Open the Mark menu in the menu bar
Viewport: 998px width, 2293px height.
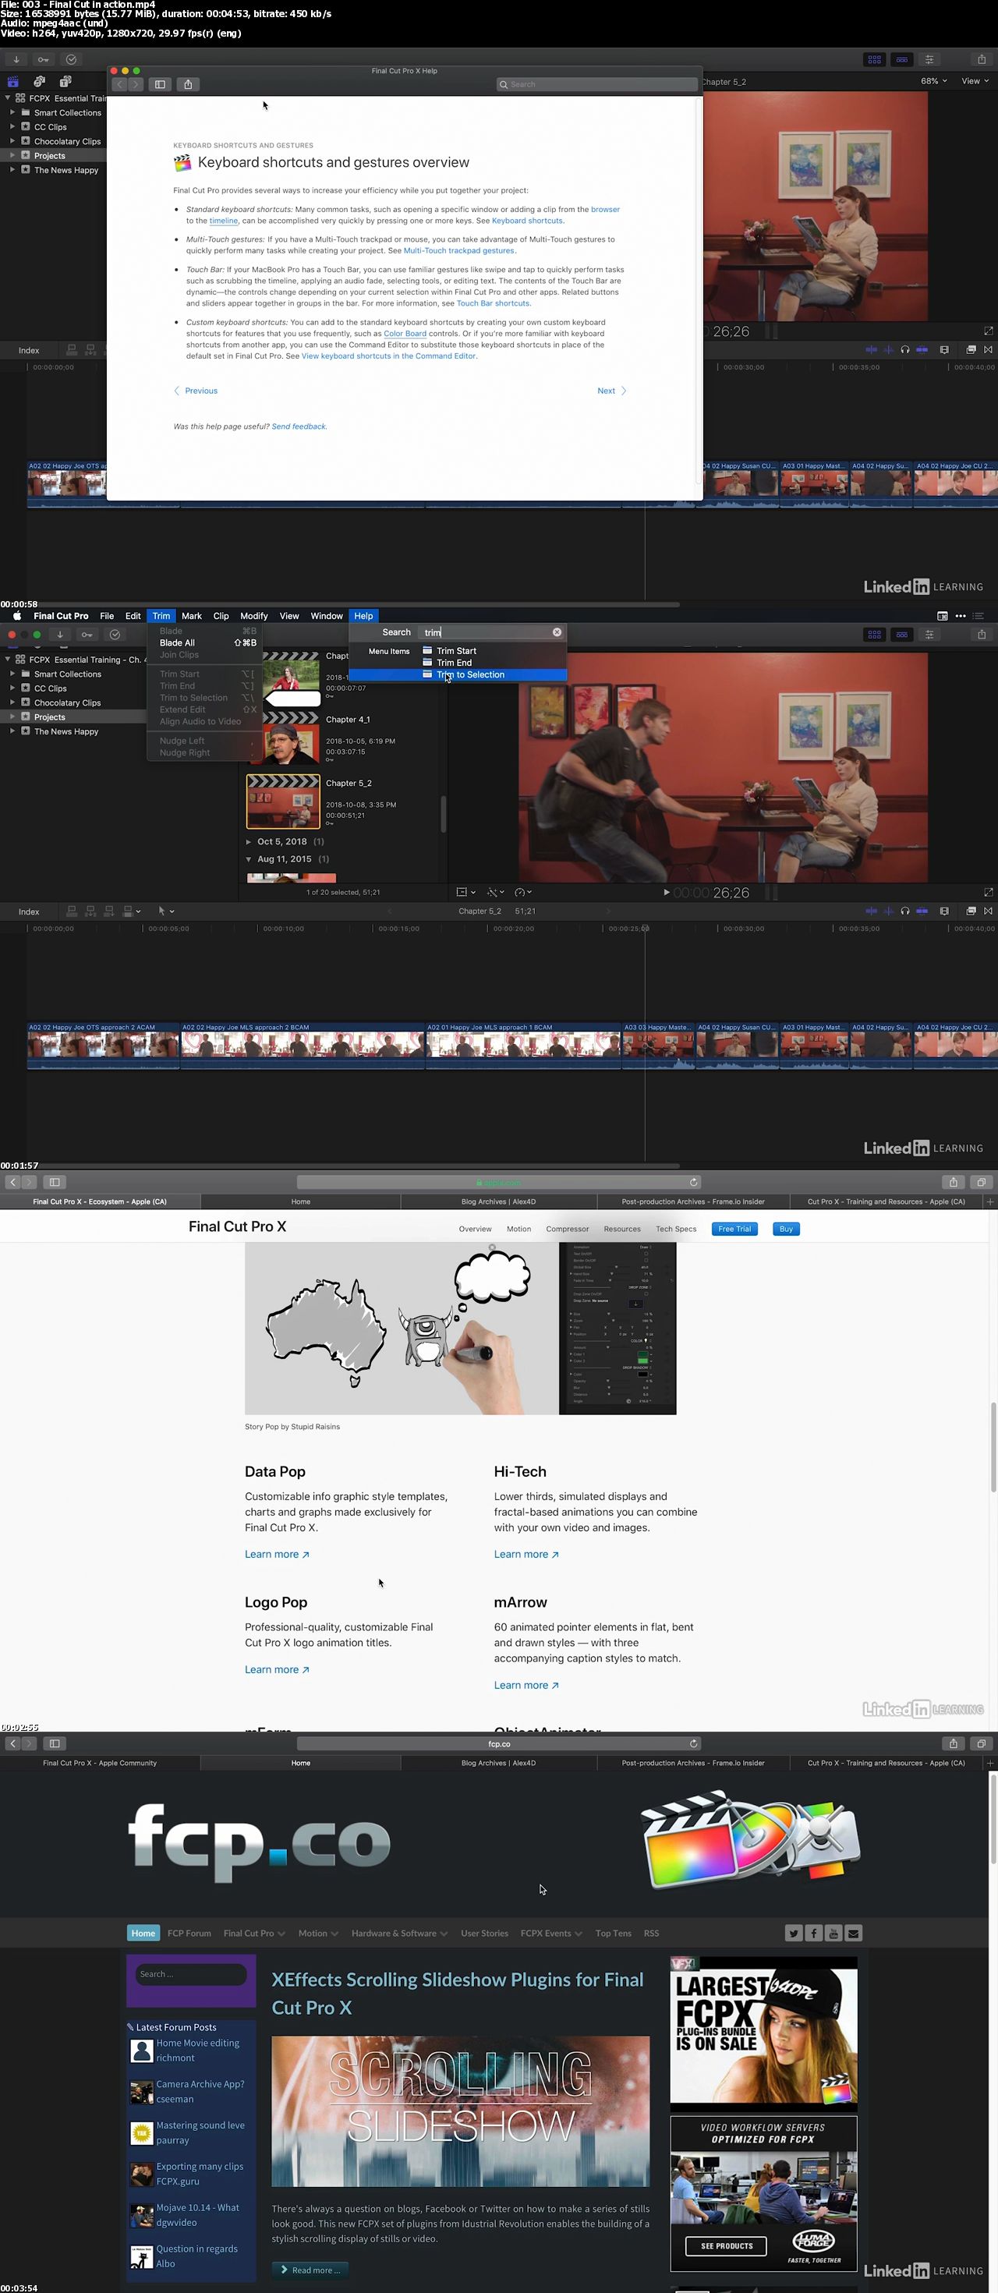tap(191, 616)
